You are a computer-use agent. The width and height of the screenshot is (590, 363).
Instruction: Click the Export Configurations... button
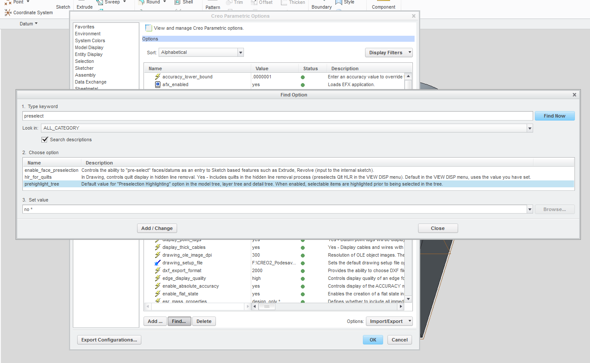pyautogui.click(x=109, y=340)
